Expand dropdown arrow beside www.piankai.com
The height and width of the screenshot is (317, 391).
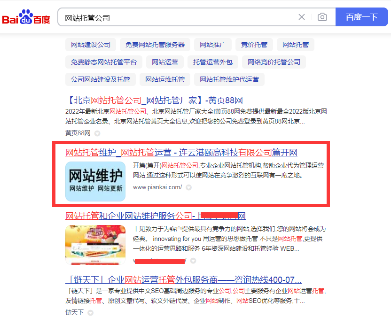(x=189, y=187)
